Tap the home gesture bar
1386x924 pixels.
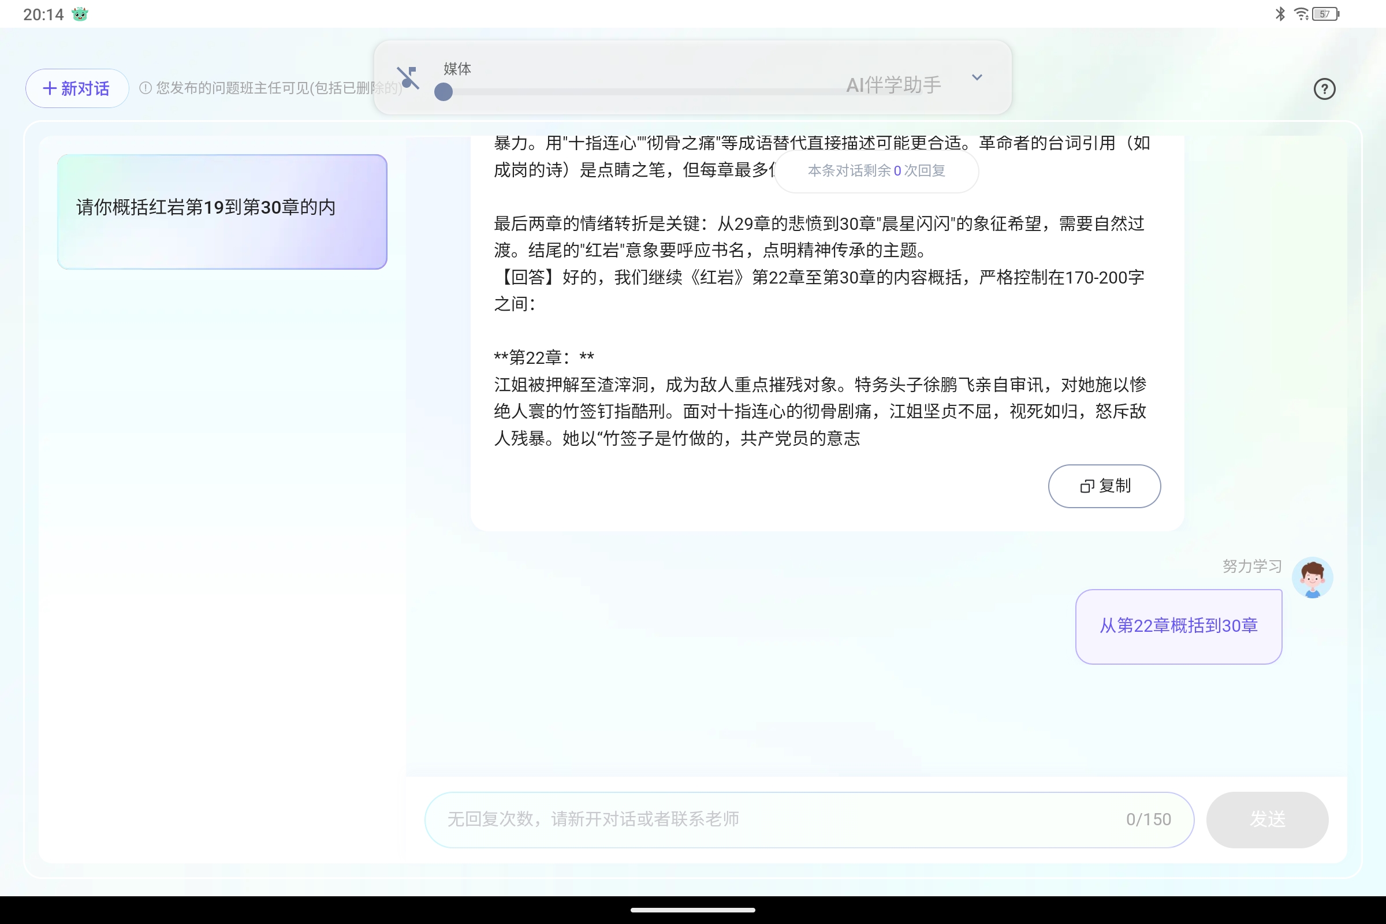pos(693,910)
